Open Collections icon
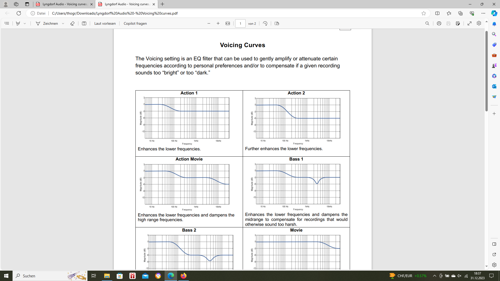Screen dimensions: 500x281 click(x=460, y=13)
